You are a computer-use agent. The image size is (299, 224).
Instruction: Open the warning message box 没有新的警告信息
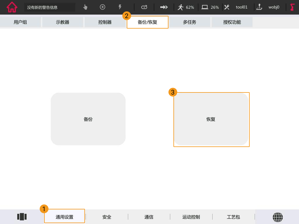pos(50,7)
